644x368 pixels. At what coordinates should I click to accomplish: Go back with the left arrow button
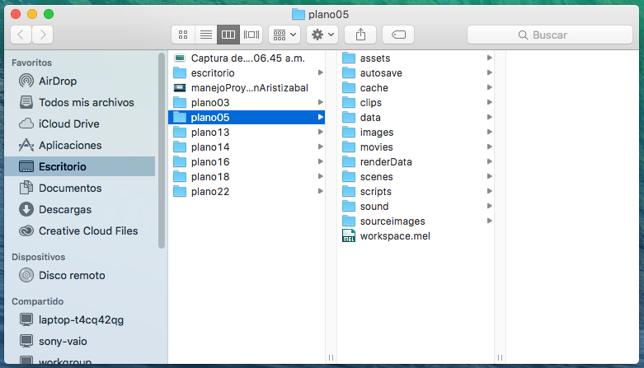point(21,35)
